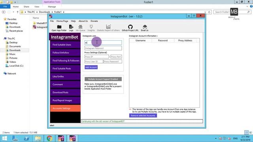Open the Logs toolbar icon

pyautogui.click(x=71, y=28)
